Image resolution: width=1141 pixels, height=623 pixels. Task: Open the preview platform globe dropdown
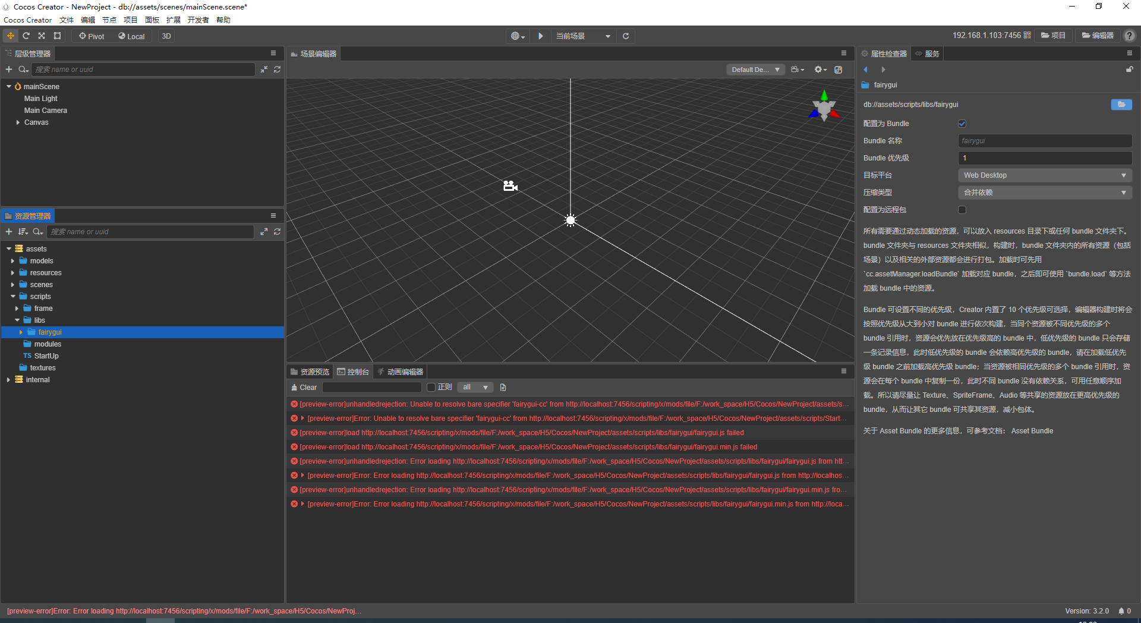coord(518,36)
